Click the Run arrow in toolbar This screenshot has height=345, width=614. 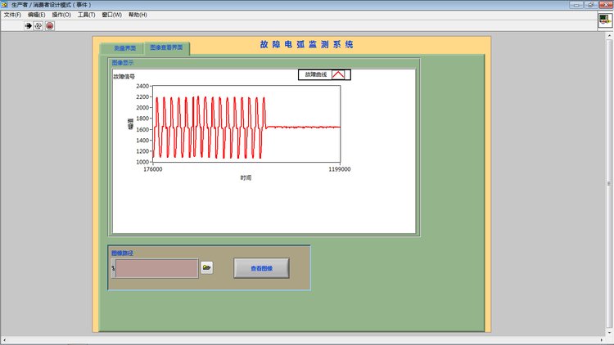click(28, 25)
